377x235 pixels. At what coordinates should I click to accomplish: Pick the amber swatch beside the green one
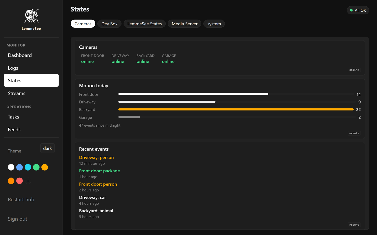pos(45,167)
